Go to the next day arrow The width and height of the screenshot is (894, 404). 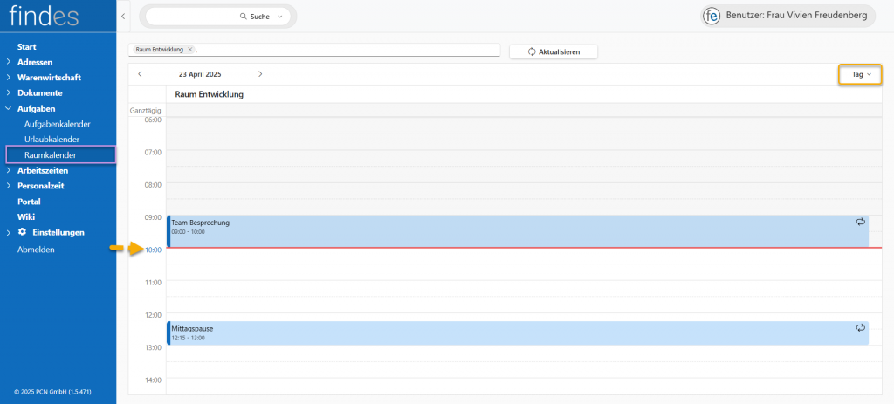click(260, 74)
